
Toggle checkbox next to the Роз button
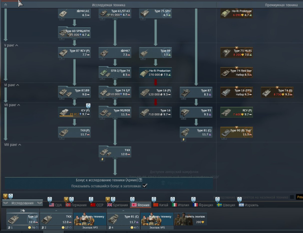pyautogui.click(x=293, y=197)
